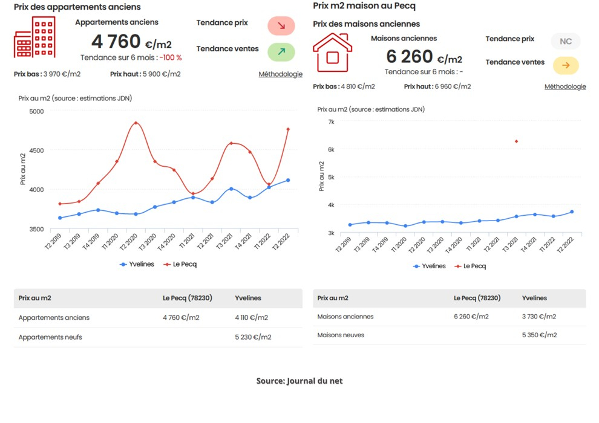
Task: Click the 'Prix m2 maison au Pecq' heading
Action: 364,6
